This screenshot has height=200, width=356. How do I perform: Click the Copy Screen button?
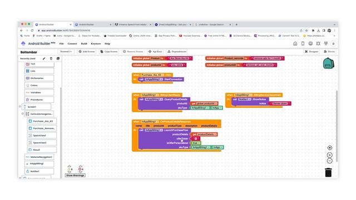tap(109, 52)
